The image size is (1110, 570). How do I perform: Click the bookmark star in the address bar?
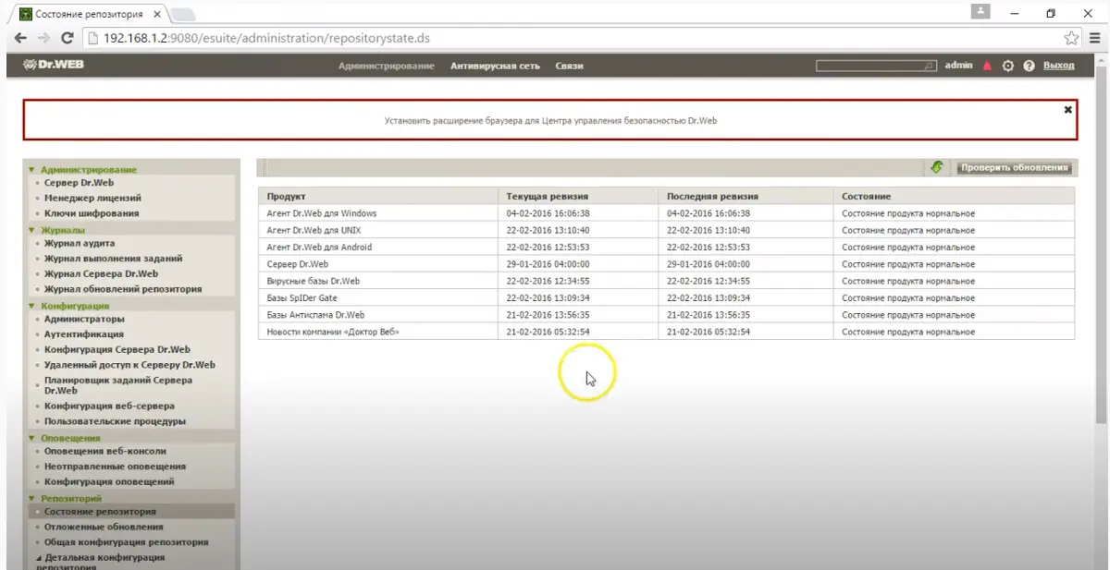(x=1070, y=39)
